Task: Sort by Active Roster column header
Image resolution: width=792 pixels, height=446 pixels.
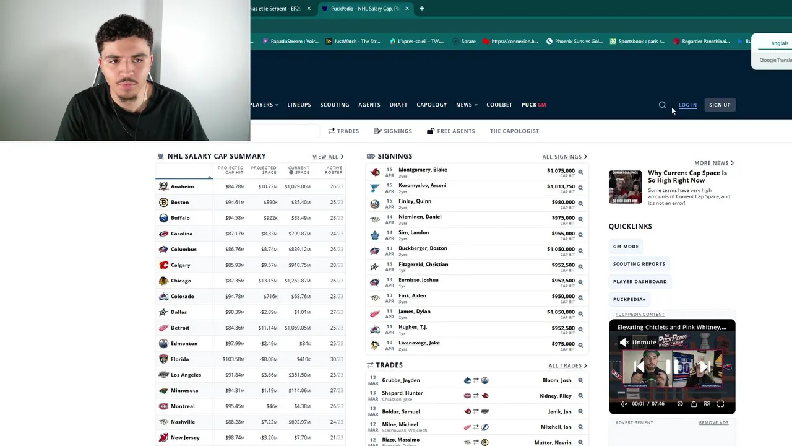Action: (334, 170)
